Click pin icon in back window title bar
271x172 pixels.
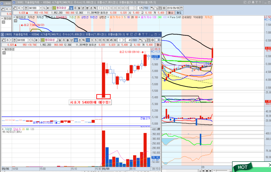click(x=253, y=2)
